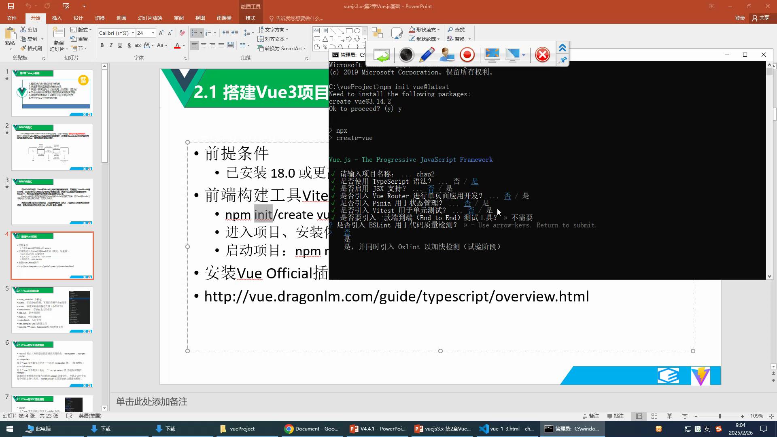Open the 插入 ribbon tab
This screenshot has width=777, height=437.
point(57,18)
